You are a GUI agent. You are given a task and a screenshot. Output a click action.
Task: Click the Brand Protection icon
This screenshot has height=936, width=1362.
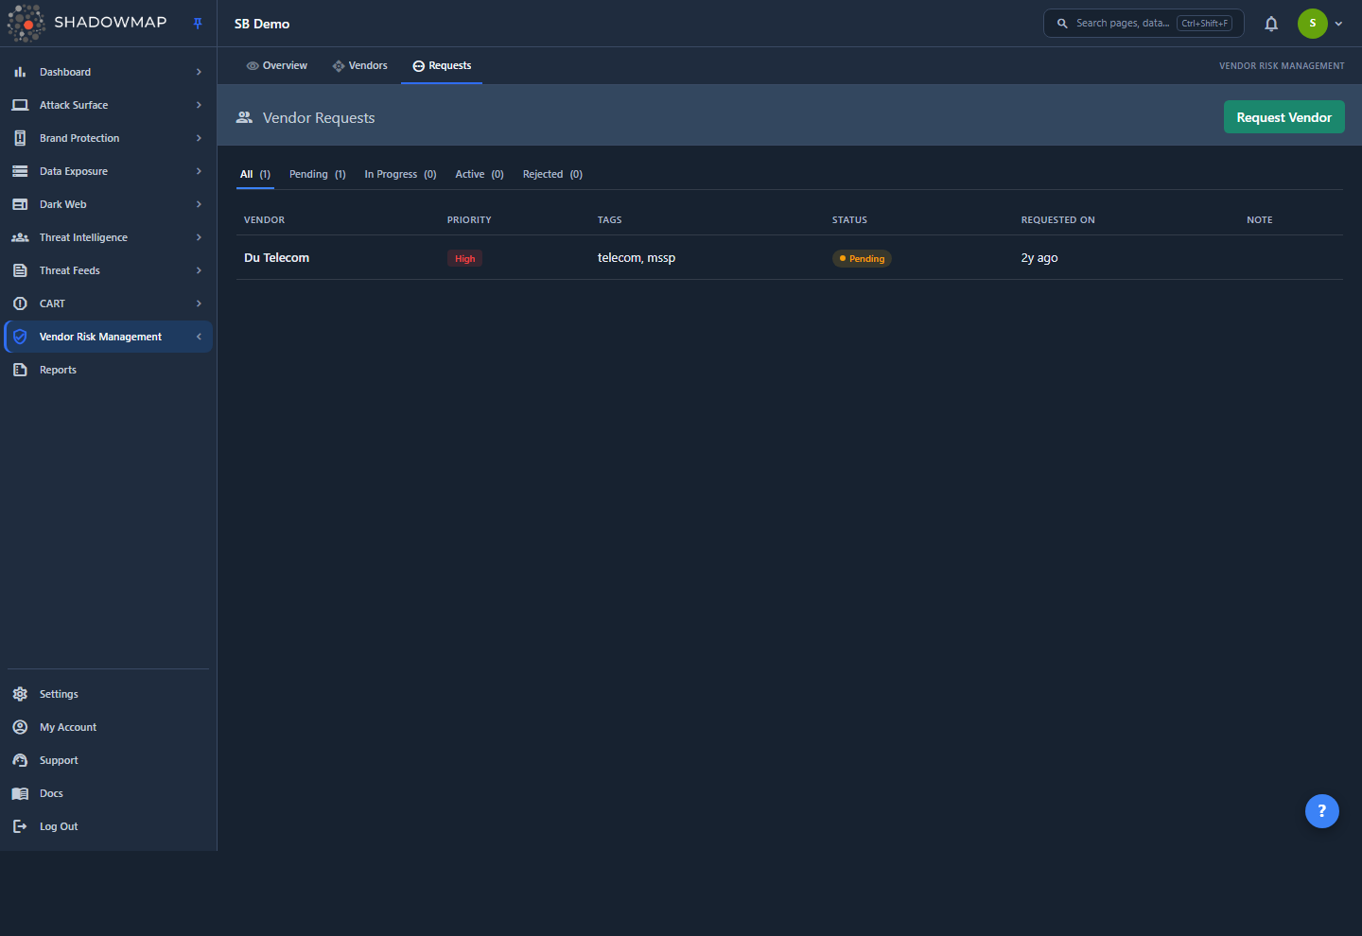[x=20, y=138]
